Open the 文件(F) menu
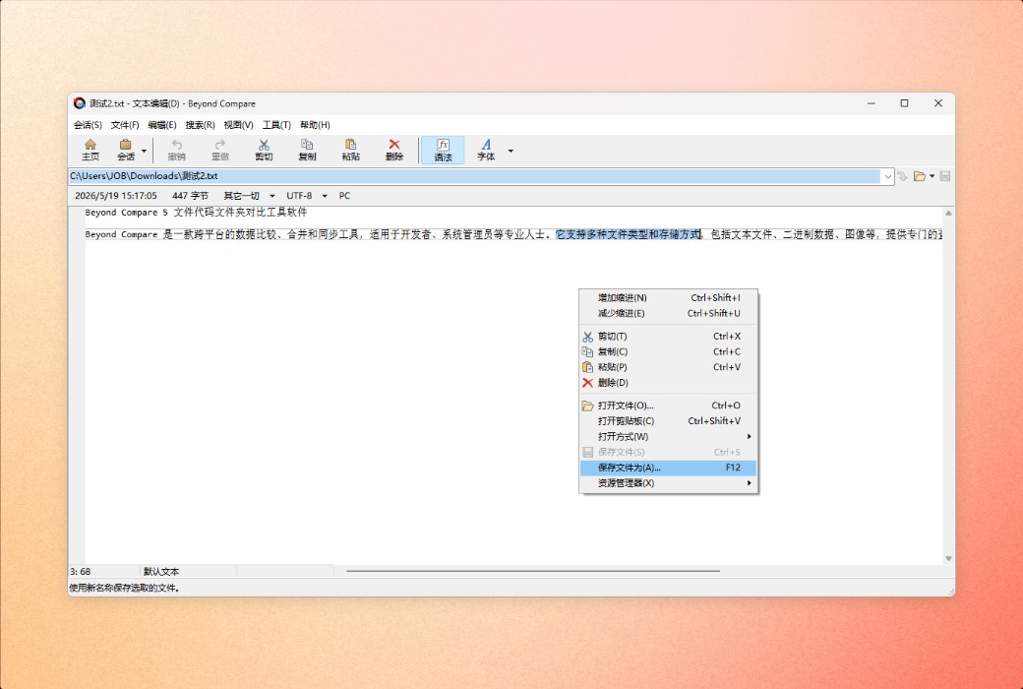1023x689 pixels. (x=125, y=125)
